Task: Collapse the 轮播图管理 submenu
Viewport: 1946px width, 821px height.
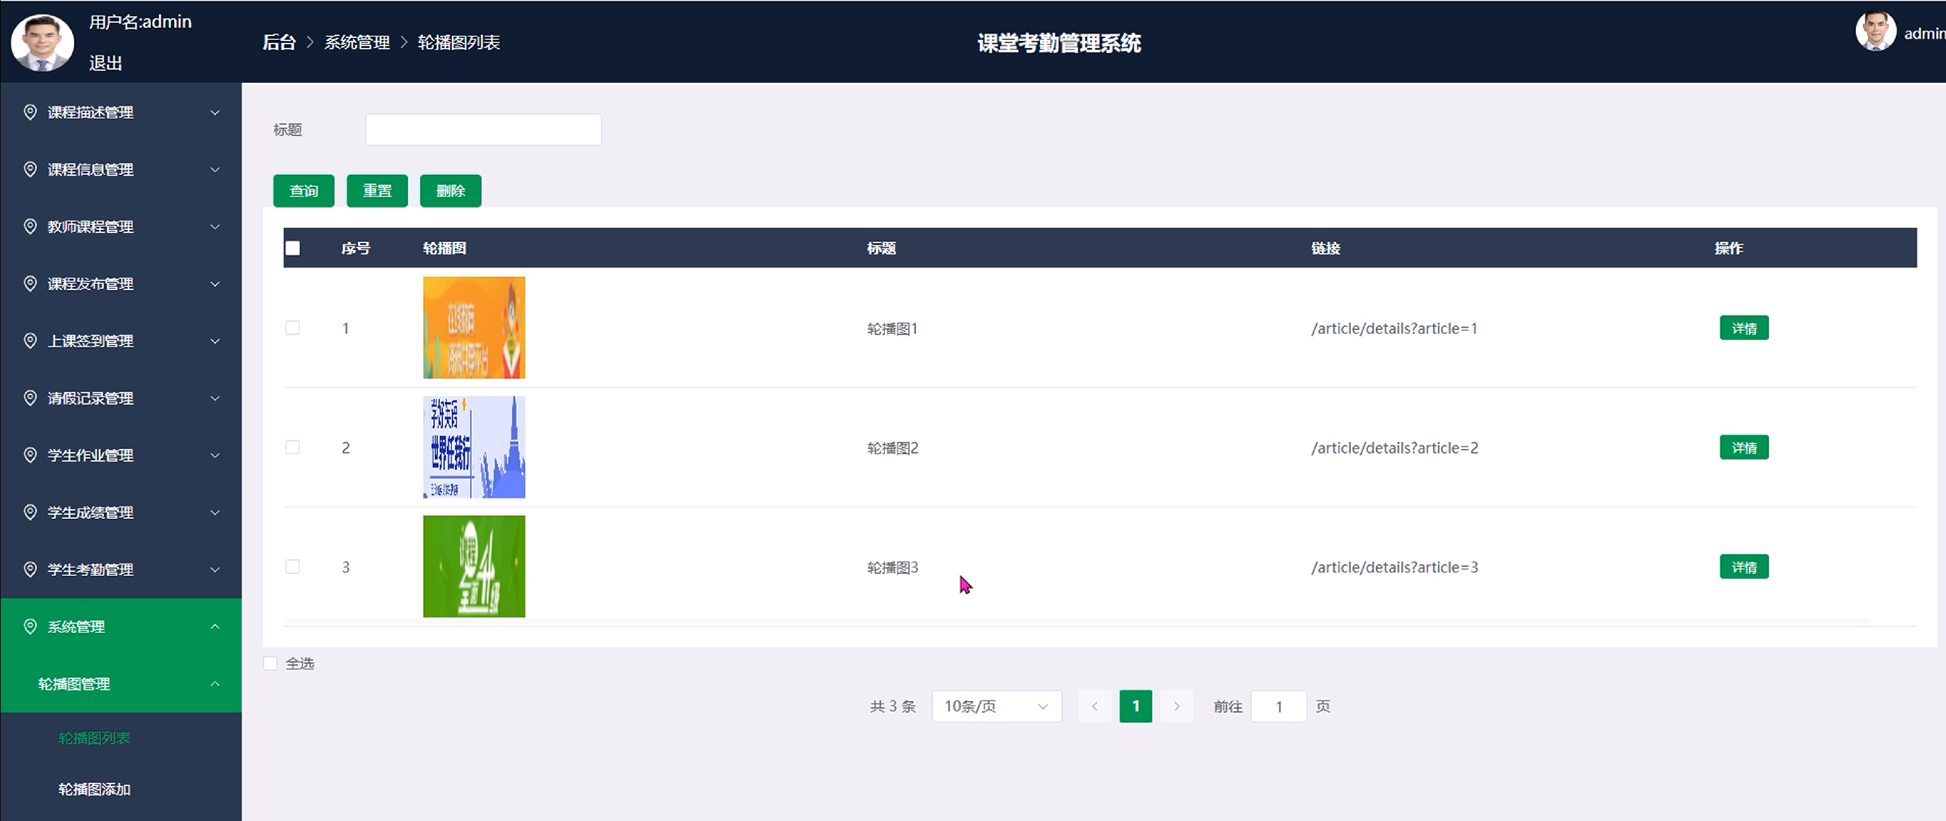Action: 214,684
